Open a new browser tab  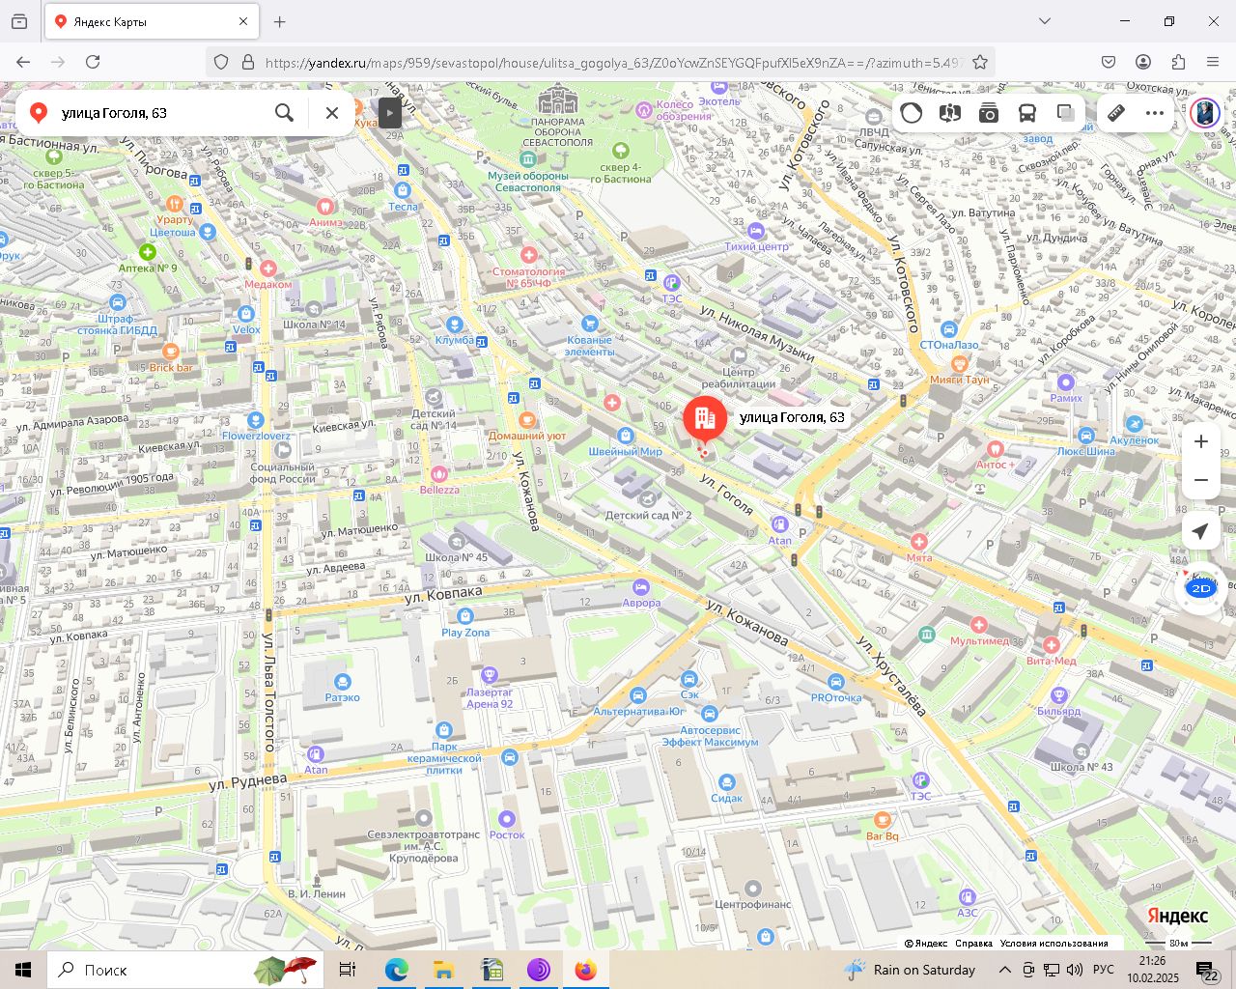(x=279, y=21)
